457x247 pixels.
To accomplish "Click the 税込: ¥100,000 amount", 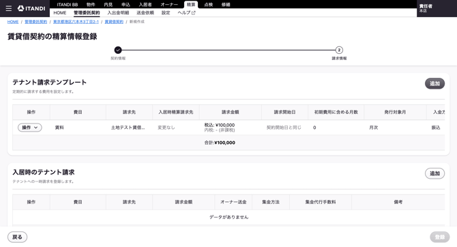I will click(220, 125).
